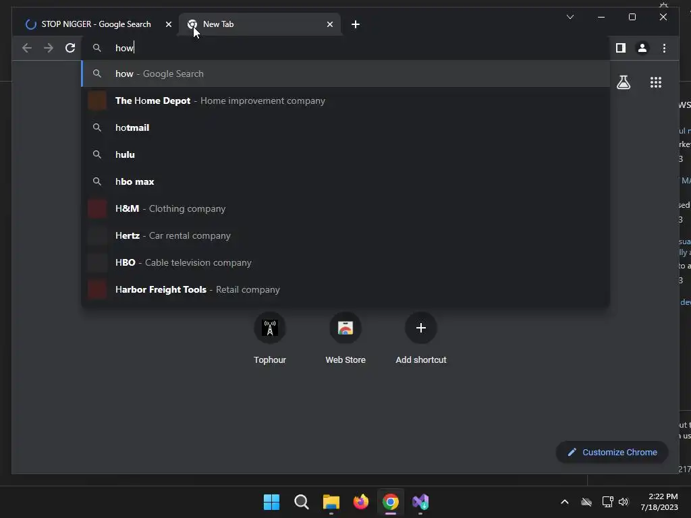691x518 pixels.
Task: Choose the hbo max suggestion
Action: pyautogui.click(x=345, y=181)
